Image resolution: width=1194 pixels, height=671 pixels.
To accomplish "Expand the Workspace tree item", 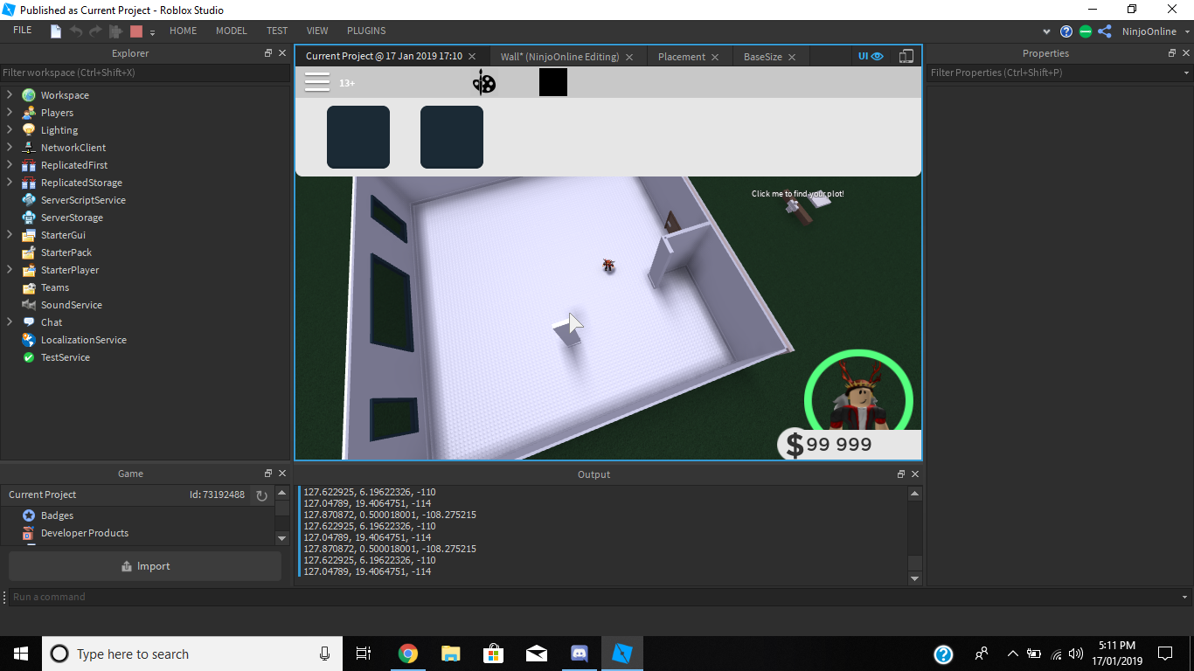I will 9,94.
